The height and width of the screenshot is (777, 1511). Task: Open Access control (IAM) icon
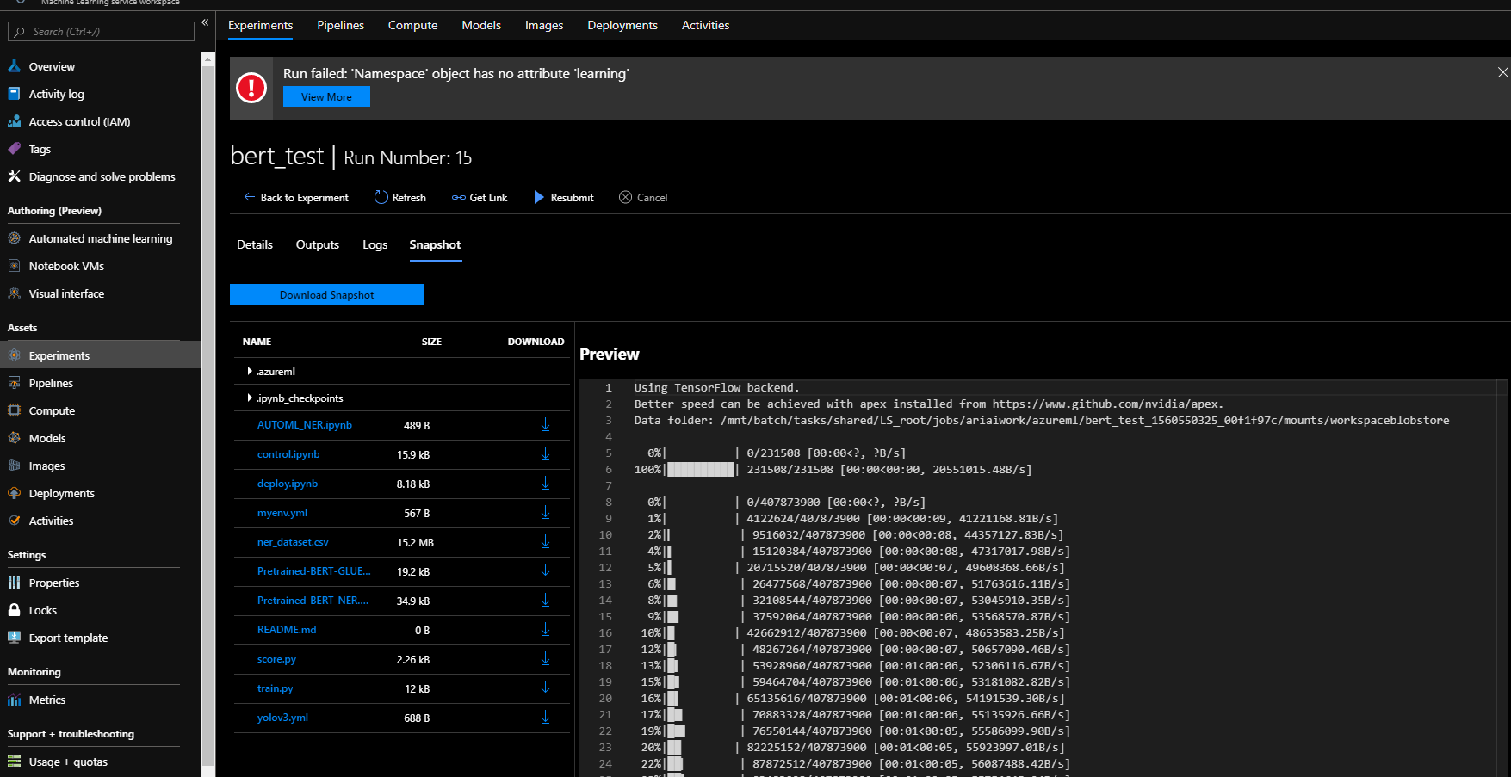click(15, 121)
